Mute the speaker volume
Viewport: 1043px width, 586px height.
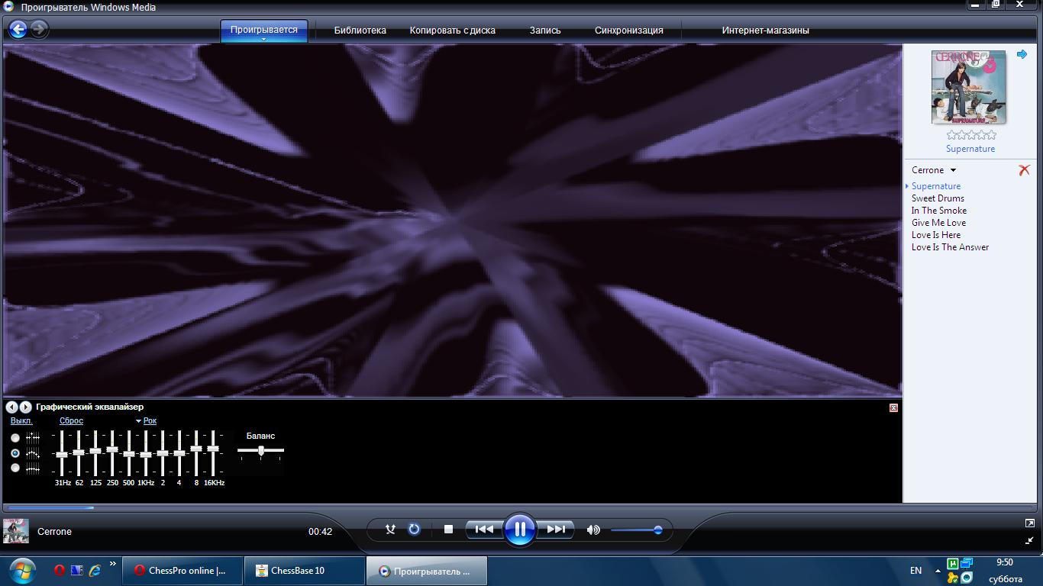(593, 530)
